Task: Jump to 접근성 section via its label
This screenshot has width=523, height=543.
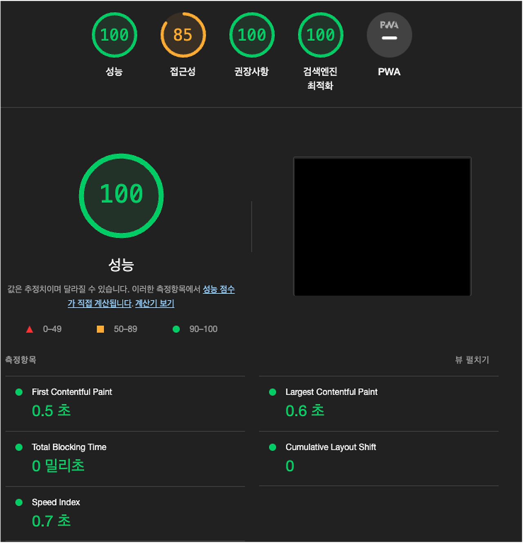Action: pos(183,72)
